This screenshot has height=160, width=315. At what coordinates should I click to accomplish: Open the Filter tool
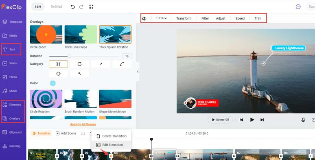205,18
